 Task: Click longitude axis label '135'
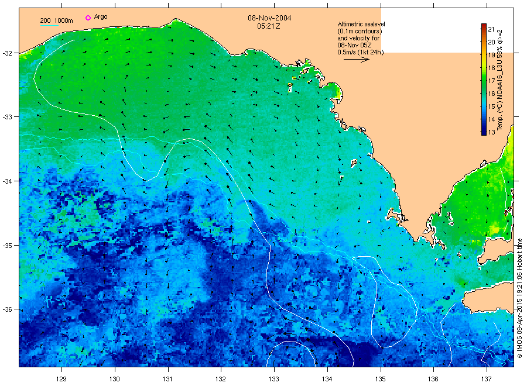[x=381, y=380]
